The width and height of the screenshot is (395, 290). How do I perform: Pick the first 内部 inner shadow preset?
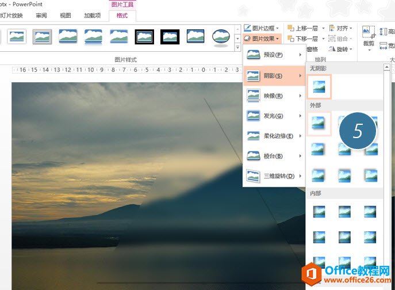tap(319, 212)
